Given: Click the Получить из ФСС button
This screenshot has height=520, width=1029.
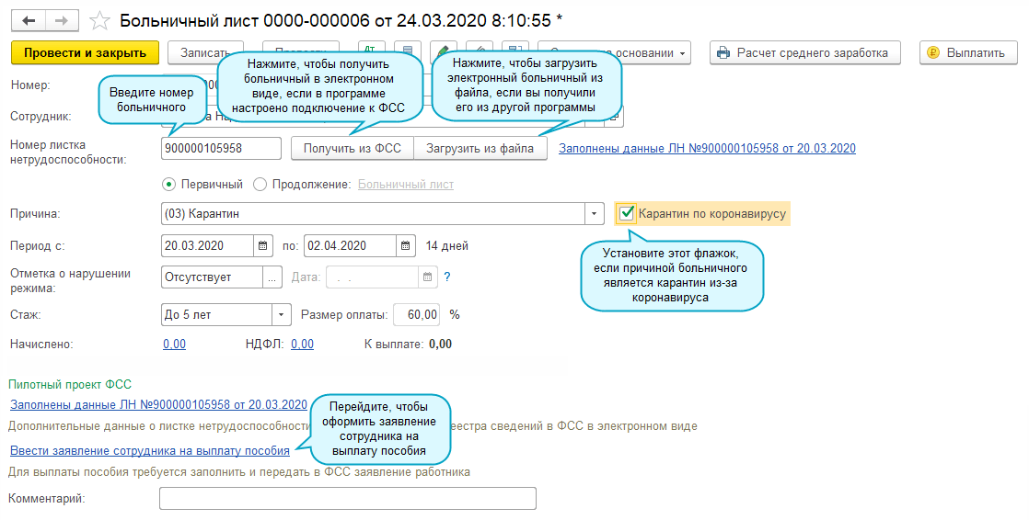Looking at the screenshot, I should tap(353, 149).
